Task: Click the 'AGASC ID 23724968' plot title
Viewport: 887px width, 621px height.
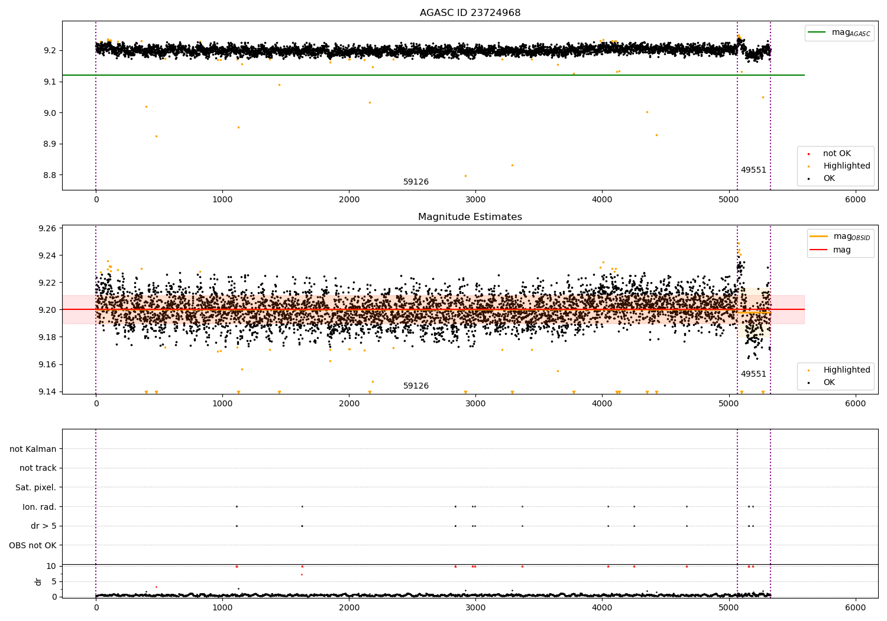Action: [x=470, y=13]
